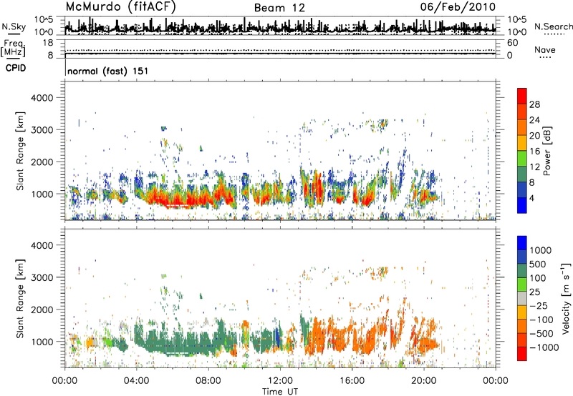
Task: Click the '4' label on Power colorbar
Action: pyautogui.click(x=531, y=199)
